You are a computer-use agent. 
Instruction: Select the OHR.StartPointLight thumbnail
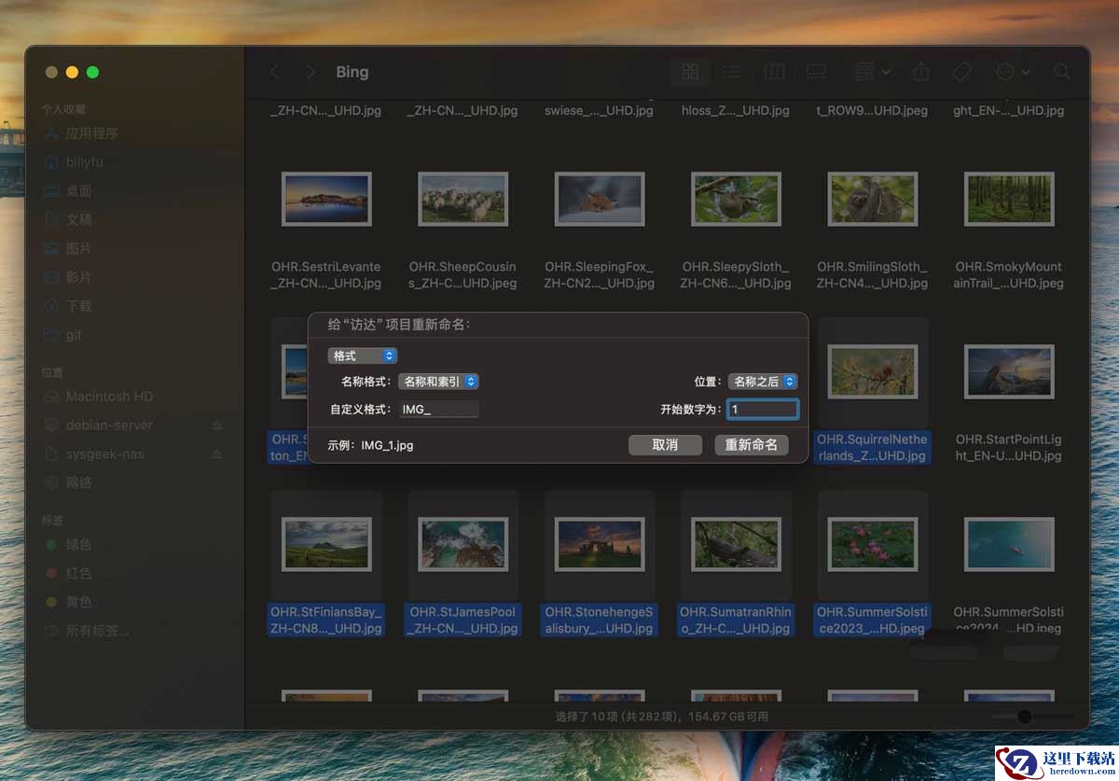[1009, 371]
